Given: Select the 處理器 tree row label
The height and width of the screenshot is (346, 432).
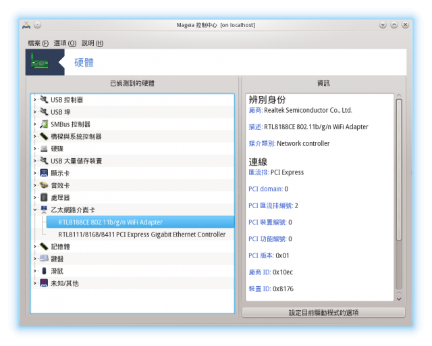Looking at the screenshot, I should coord(60,197).
